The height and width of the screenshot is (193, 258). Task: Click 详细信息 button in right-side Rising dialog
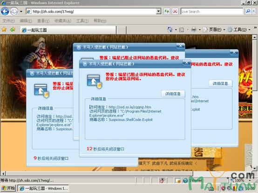(x=220, y=84)
